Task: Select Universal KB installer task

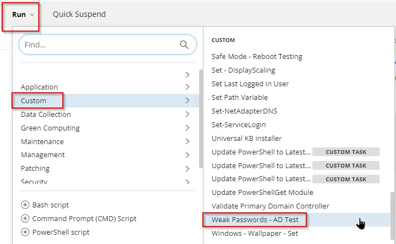Action: click(247, 138)
